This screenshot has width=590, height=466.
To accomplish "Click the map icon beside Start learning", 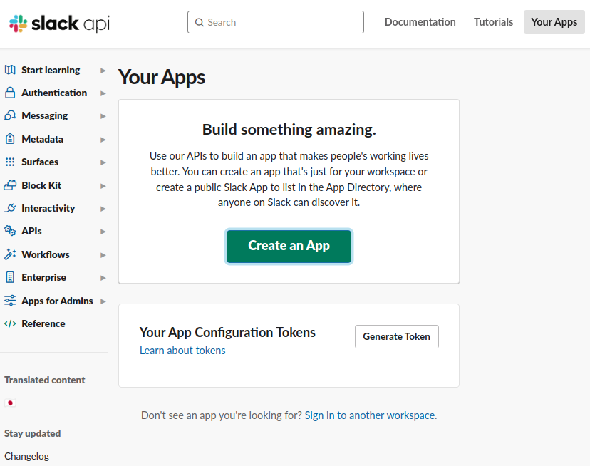I will (x=10, y=70).
